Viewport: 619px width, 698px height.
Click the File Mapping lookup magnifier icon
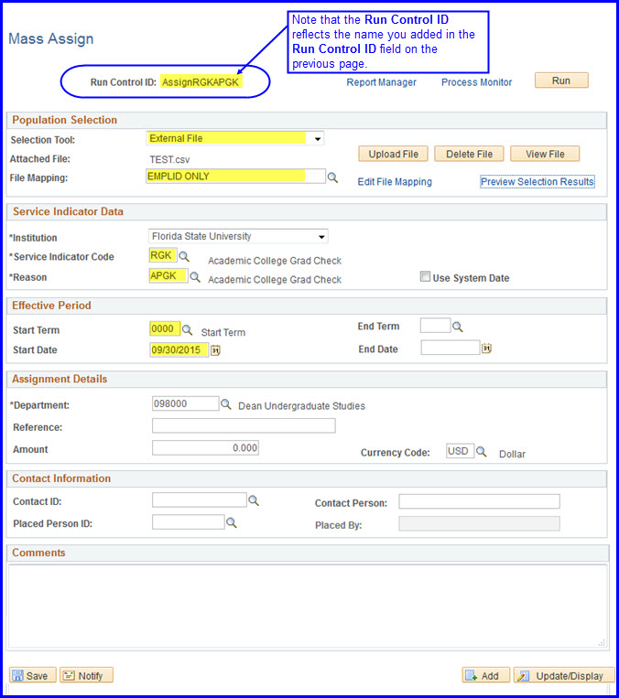point(333,177)
